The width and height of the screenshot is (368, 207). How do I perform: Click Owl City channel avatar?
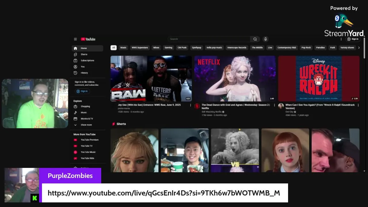[x=281, y=106]
